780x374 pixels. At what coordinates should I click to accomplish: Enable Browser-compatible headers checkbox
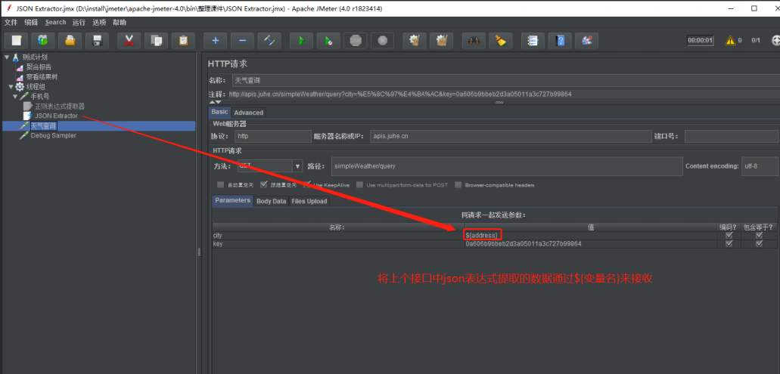(x=458, y=185)
